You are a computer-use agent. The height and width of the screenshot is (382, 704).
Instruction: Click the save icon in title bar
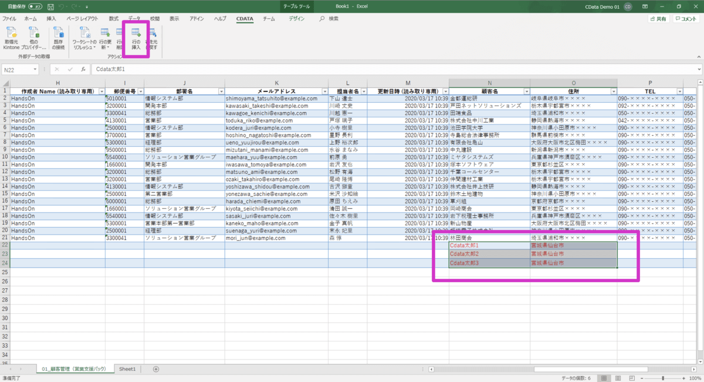click(51, 6)
